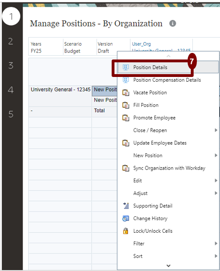Click the Vacate Position clipboard icon
This screenshot has width=220, height=271.
point(126,93)
